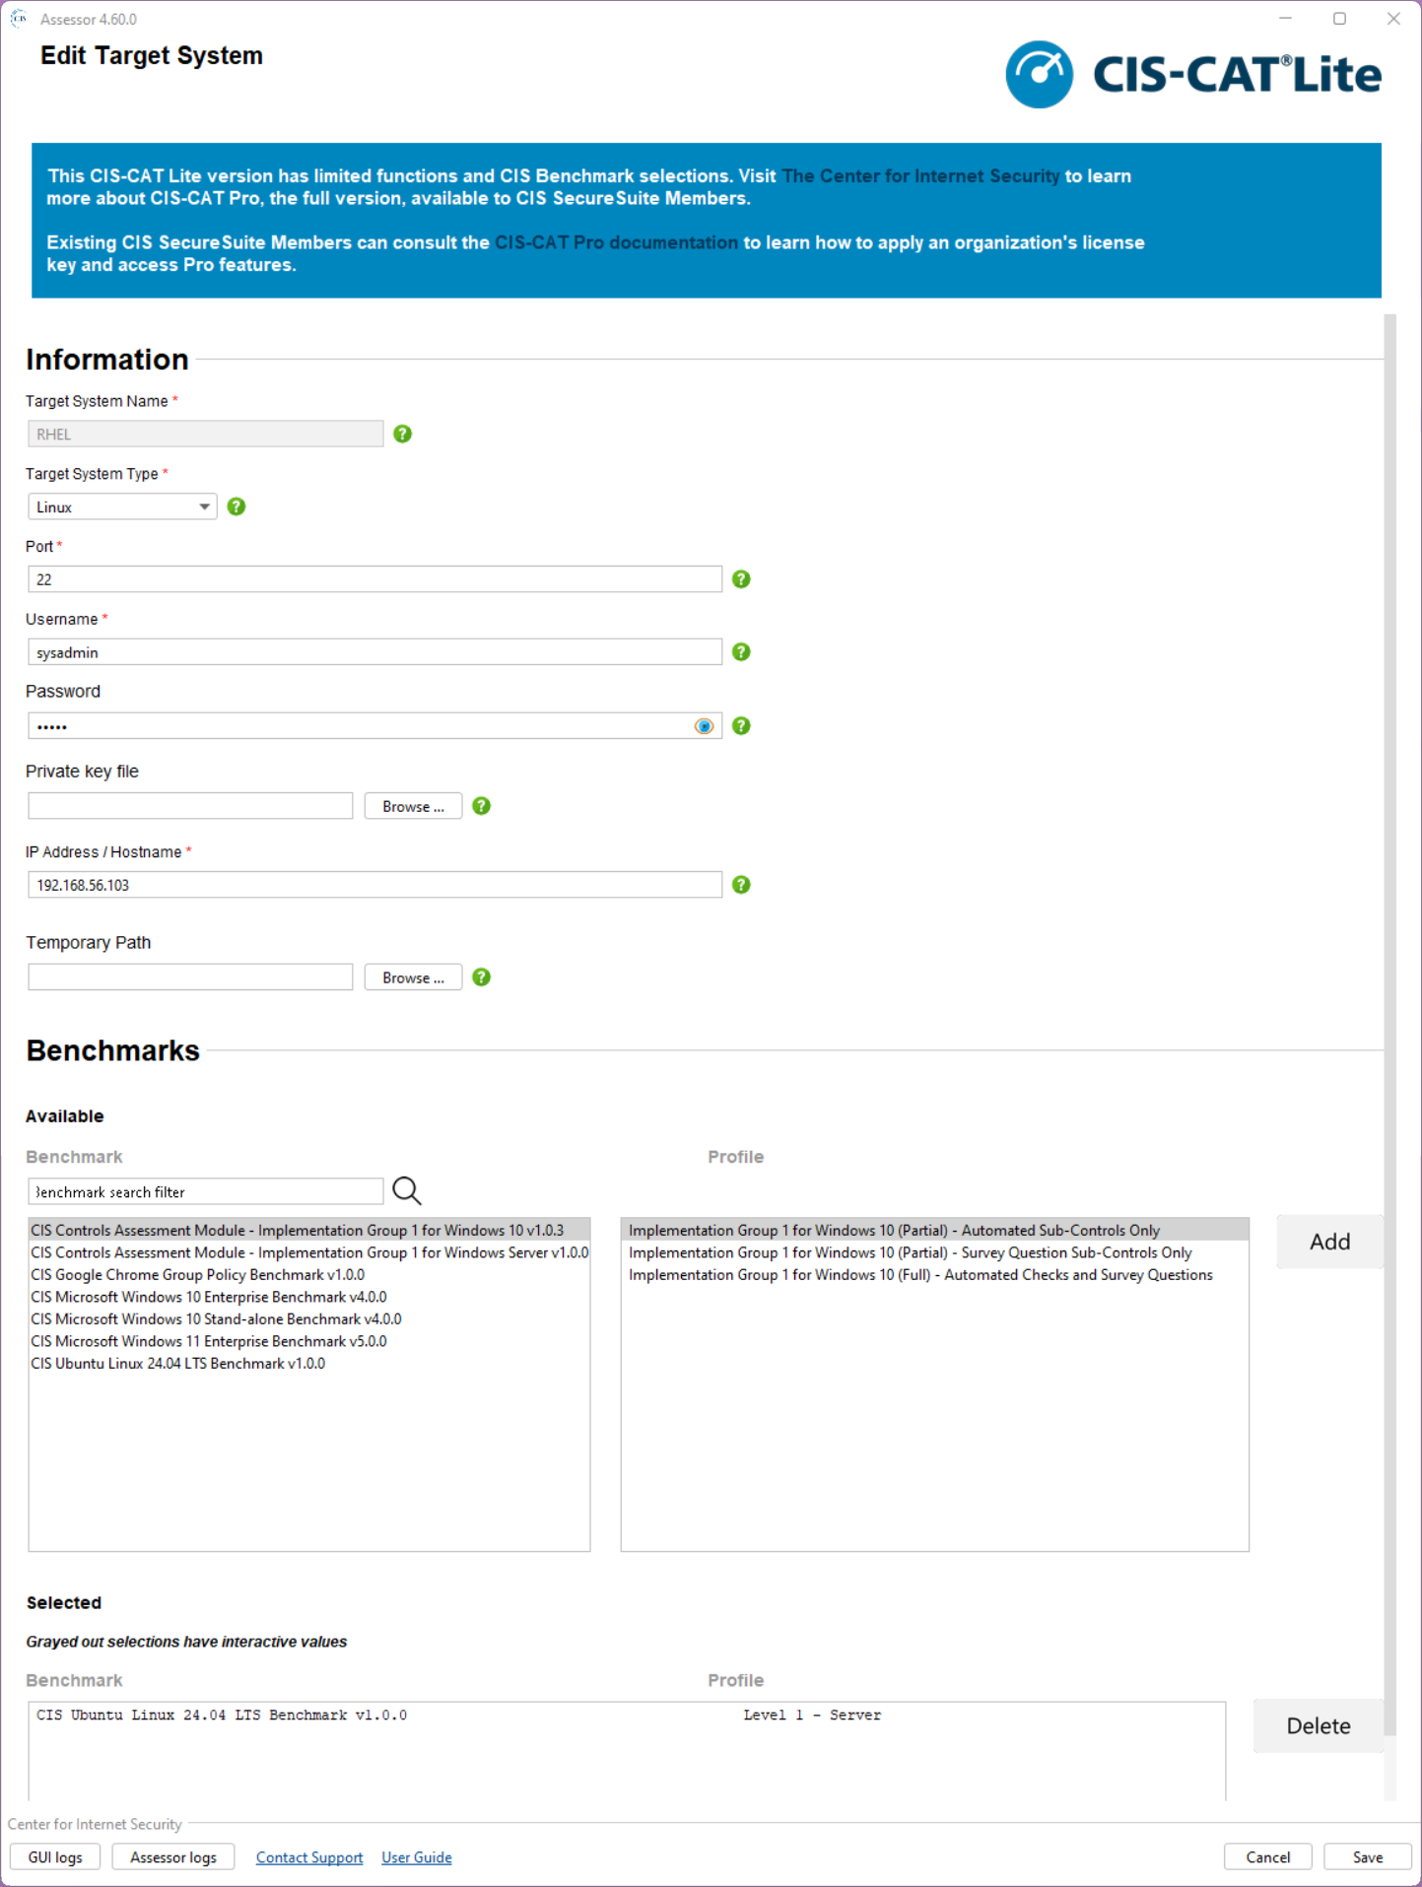Select Implementation Group 1 for Windows 10 v1.0.3 benchmark
The image size is (1422, 1887).
coord(309,1230)
